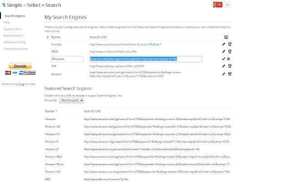Click the Wikipedia name input field
291x182 pixels.
point(64,59)
